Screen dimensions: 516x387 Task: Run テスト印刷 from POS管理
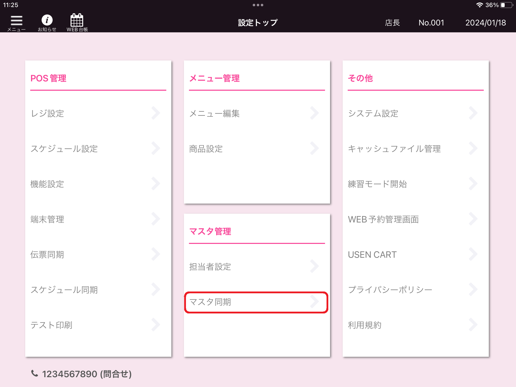(x=51, y=325)
